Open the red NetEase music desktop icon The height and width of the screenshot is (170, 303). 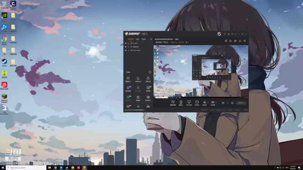(x=4, y=86)
